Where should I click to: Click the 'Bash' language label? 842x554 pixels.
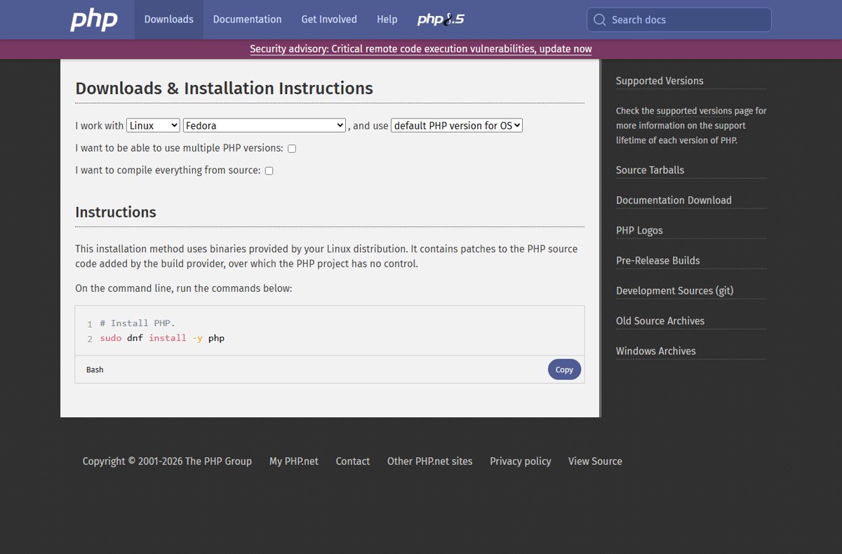click(x=95, y=370)
